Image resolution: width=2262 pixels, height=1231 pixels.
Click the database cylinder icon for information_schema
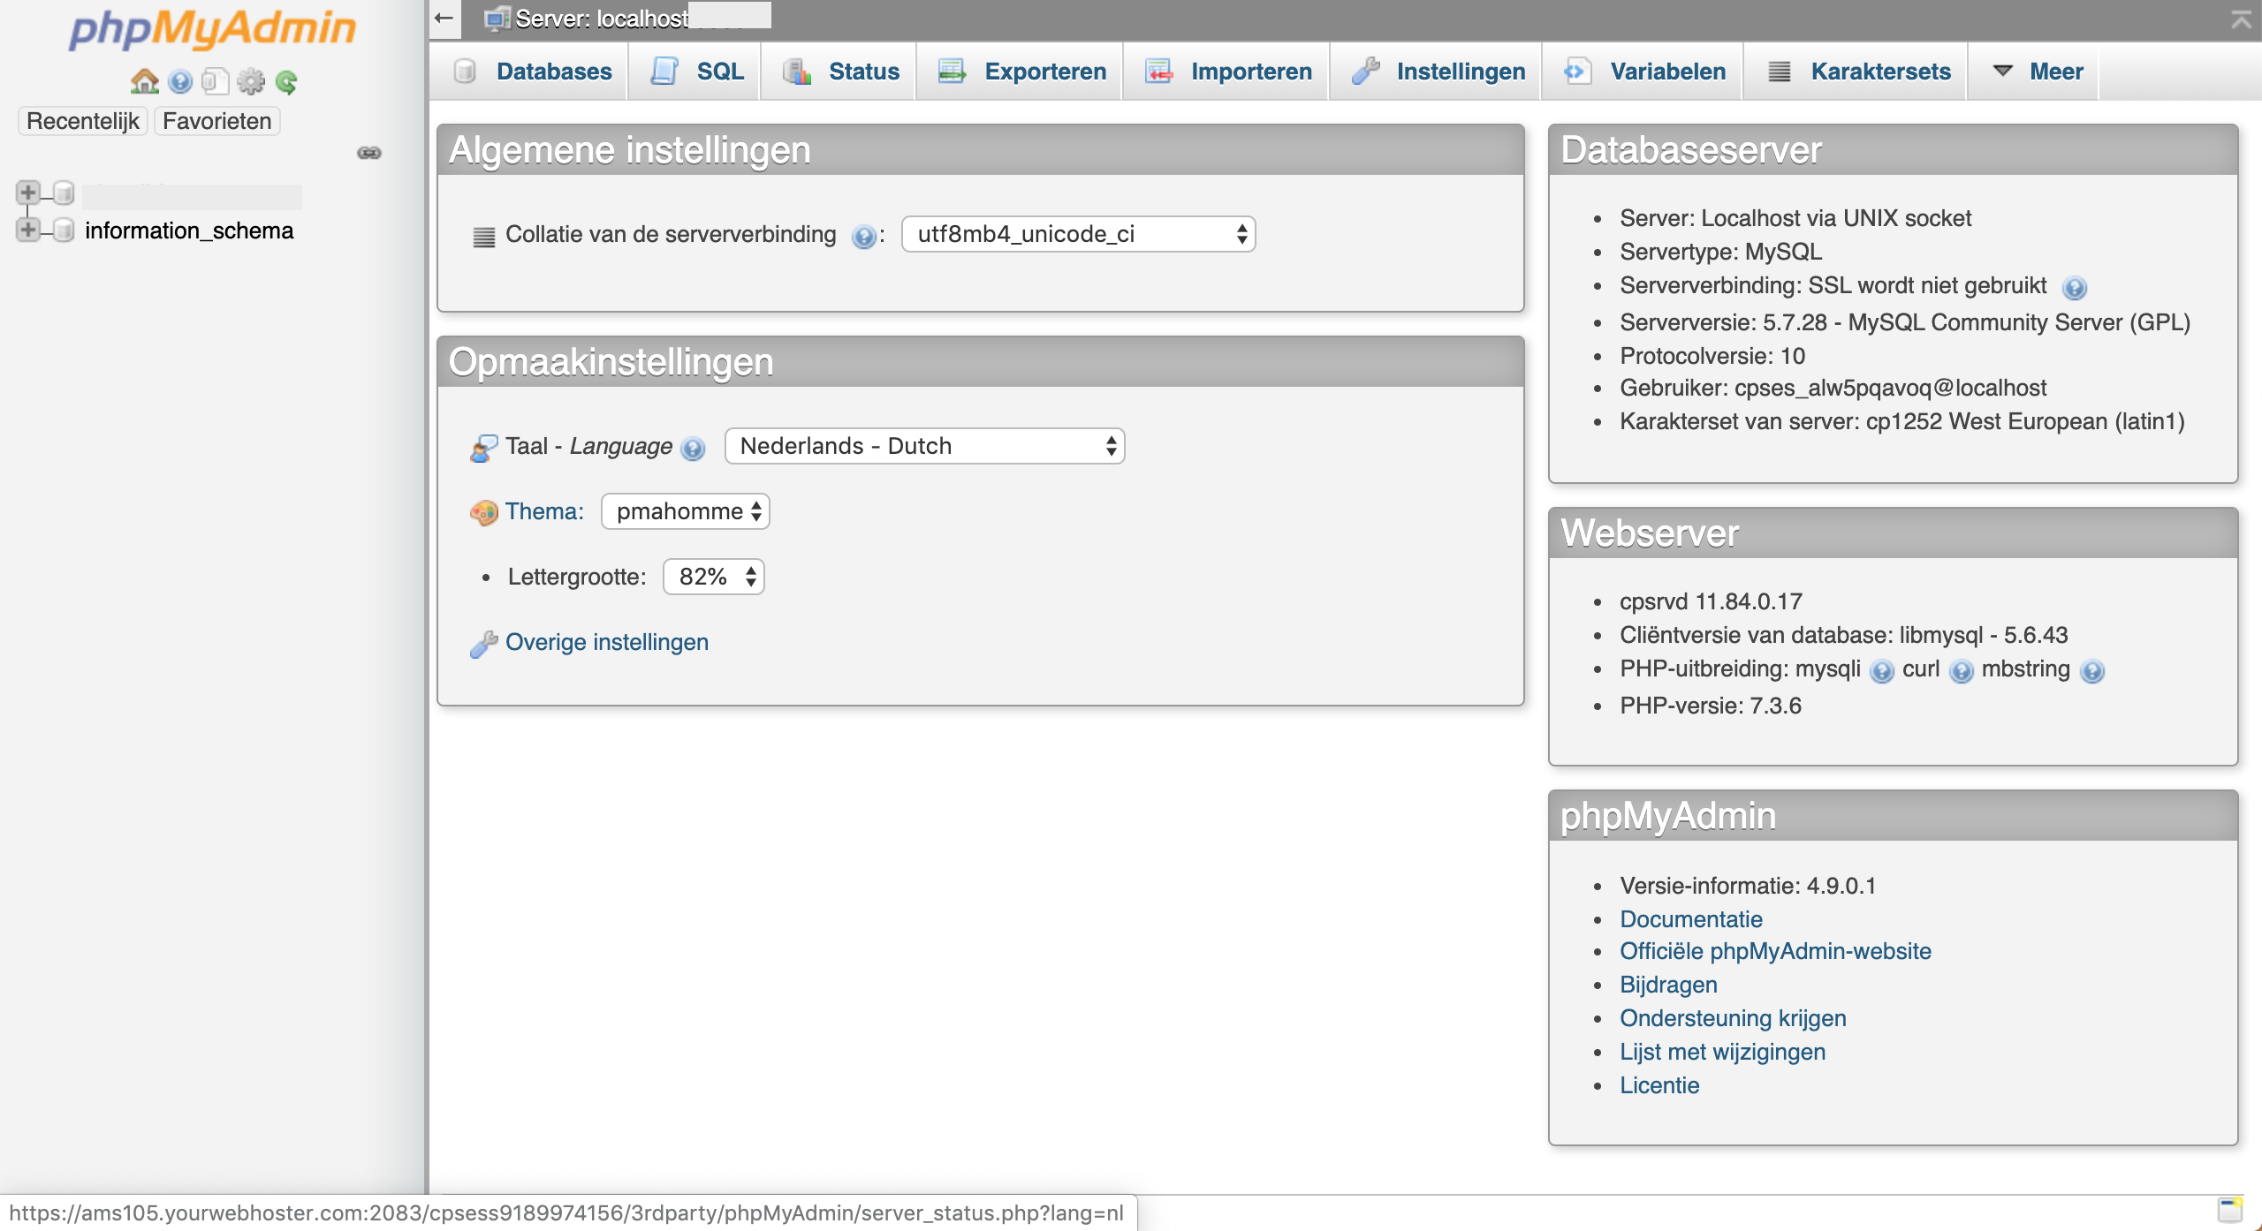[64, 230]
